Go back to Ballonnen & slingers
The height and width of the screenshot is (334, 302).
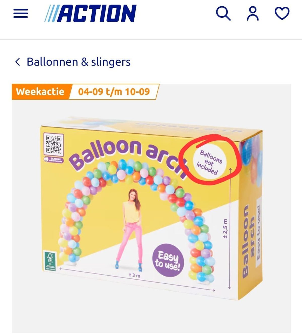[x=79, y=62]
